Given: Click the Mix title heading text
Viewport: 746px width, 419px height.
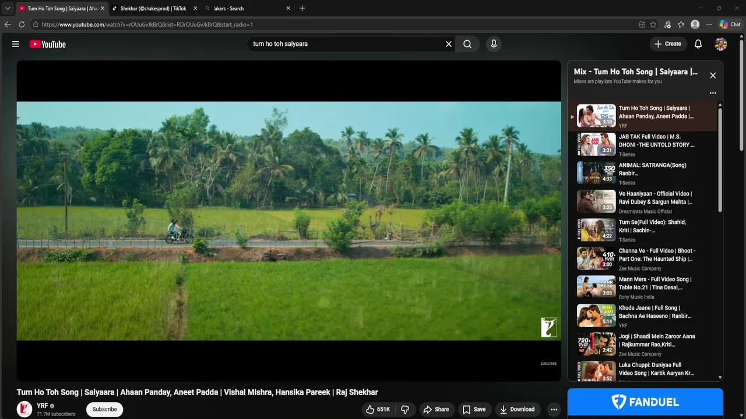Looking at the screenshot, I should coord(635,72).
